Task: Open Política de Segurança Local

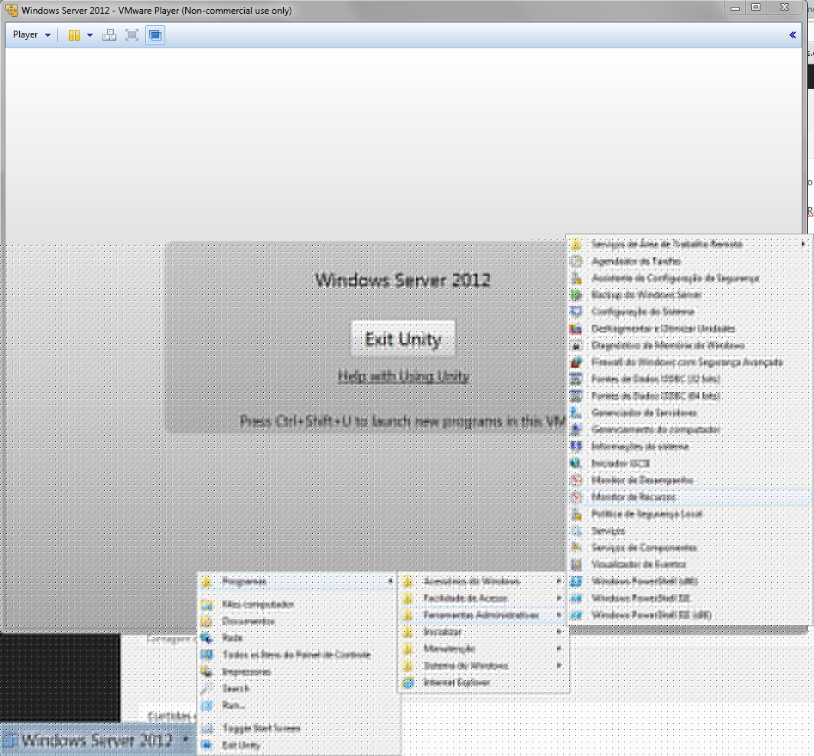Action: [689, 514]
